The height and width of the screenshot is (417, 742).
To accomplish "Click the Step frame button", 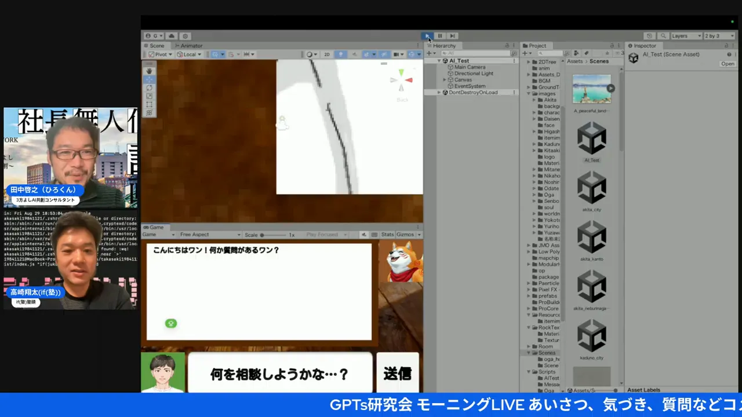I will click(x=453, y=36).
